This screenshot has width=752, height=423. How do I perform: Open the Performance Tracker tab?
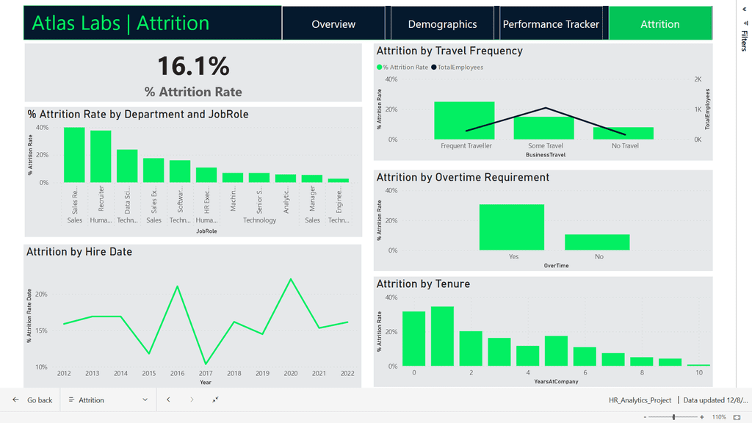pyautogui.click(x=551, y=24)
